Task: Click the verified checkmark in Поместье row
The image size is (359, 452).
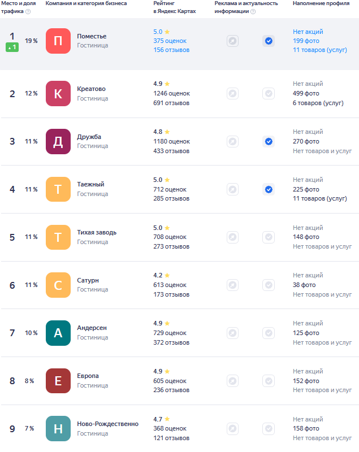Action: (269, 41)
